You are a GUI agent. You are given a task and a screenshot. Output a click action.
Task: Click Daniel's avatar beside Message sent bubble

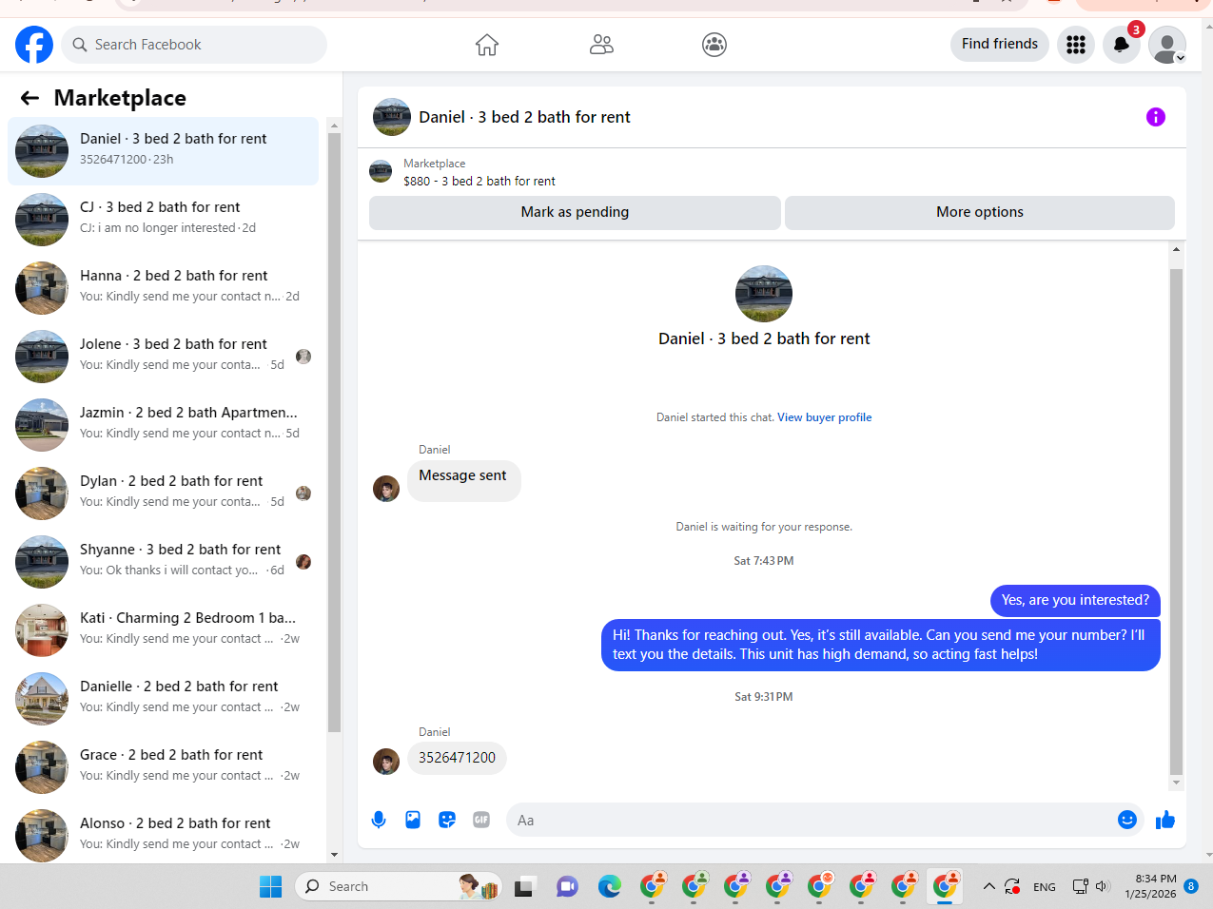coord(386,489)
